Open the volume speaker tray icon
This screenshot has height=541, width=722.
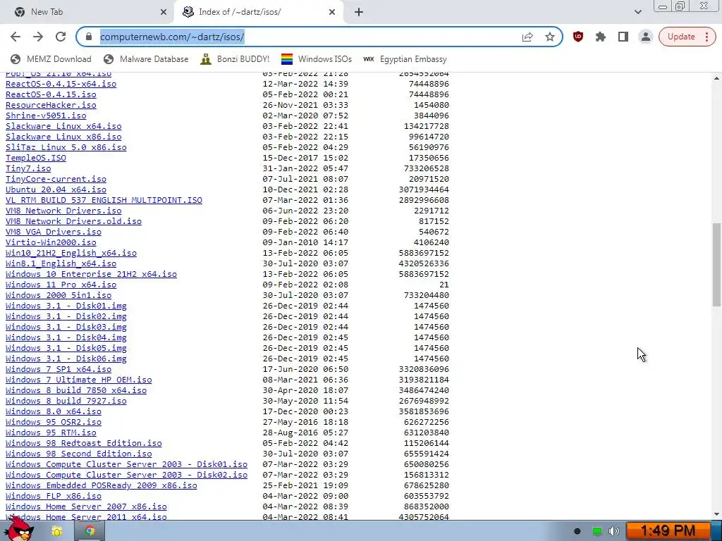(614, 531)
